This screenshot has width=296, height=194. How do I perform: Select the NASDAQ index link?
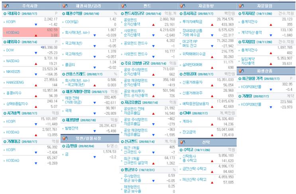click(x=13, y=61)
